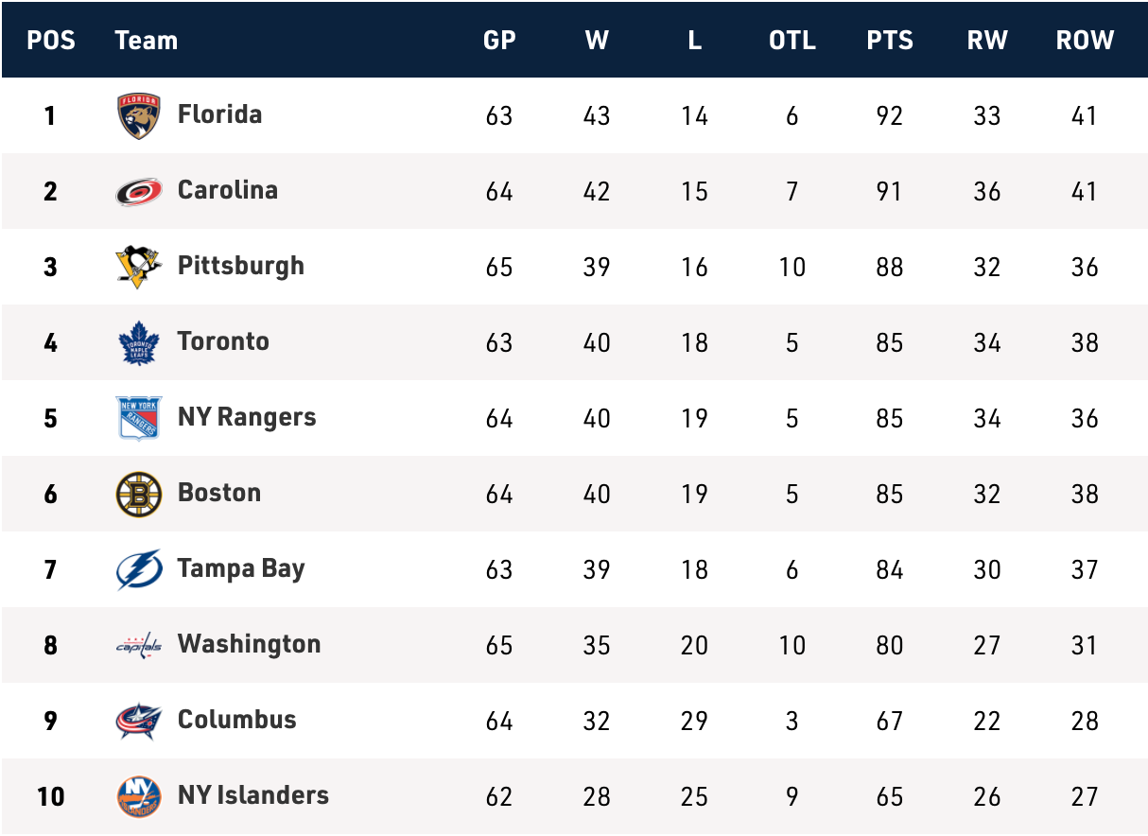The width and height of the screenshot is (1148, 836).
Task: Click the Carolina Hurricanes logo
Action: pyautogui.click(x=139, y=191)
